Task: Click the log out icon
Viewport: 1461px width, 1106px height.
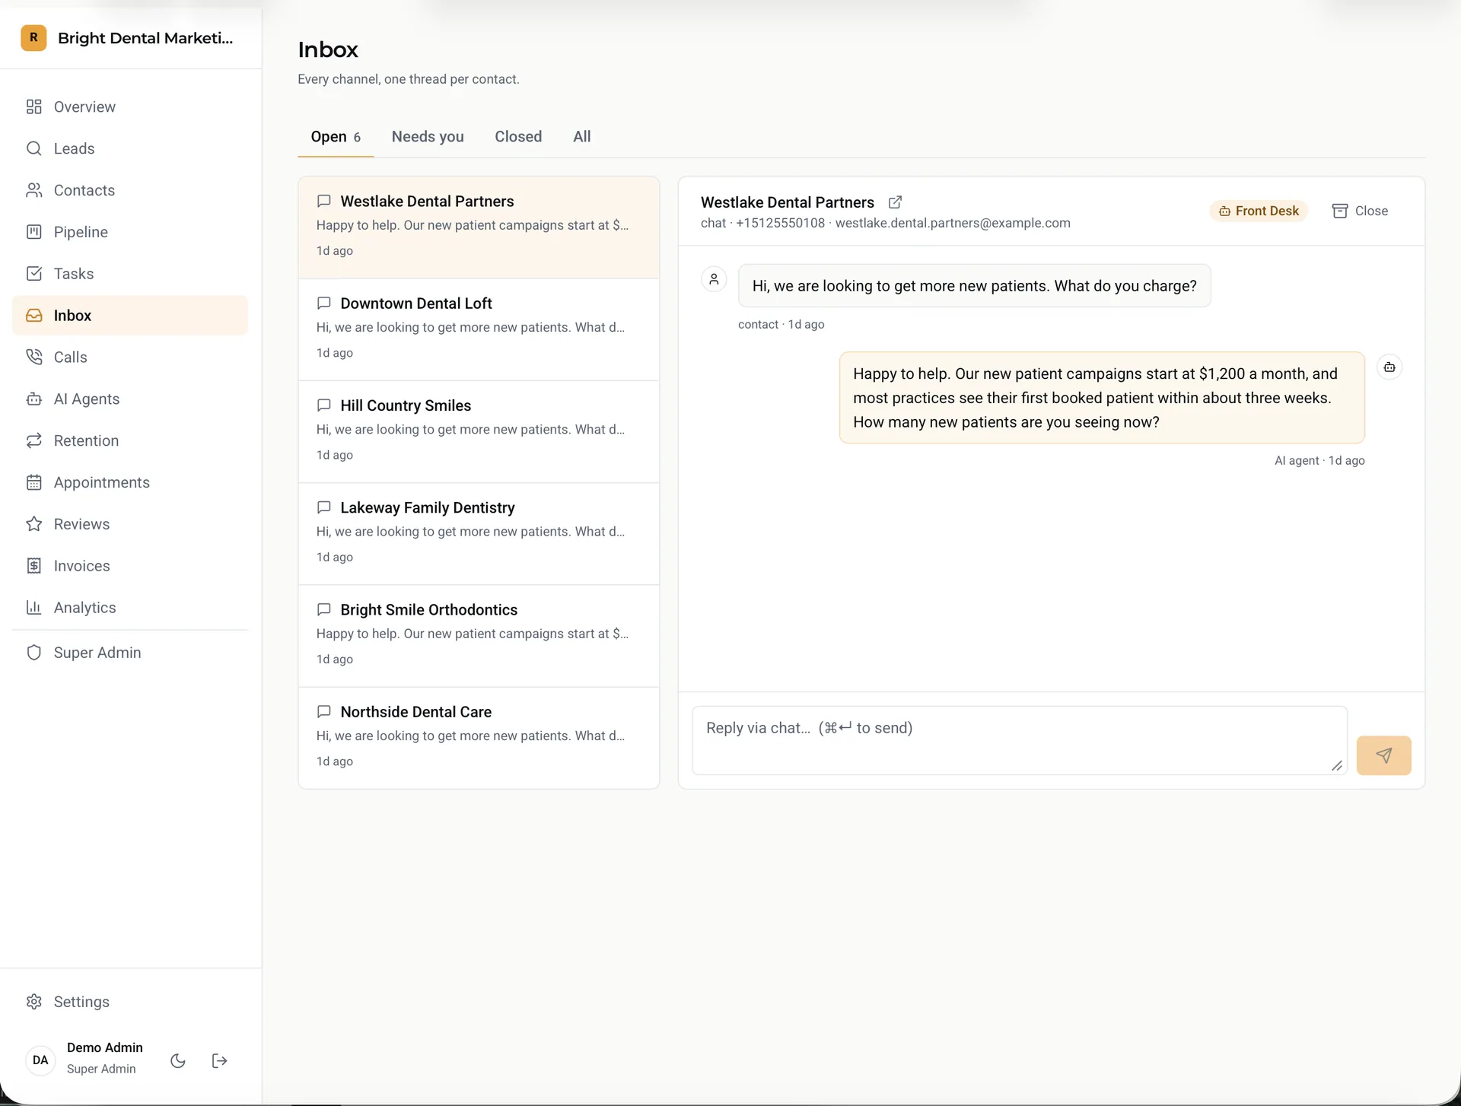Action: tap(219, 1060)
